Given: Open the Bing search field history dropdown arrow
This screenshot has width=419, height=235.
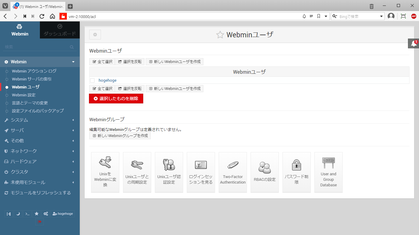Looking at the screenshot, I should (382, 16).
